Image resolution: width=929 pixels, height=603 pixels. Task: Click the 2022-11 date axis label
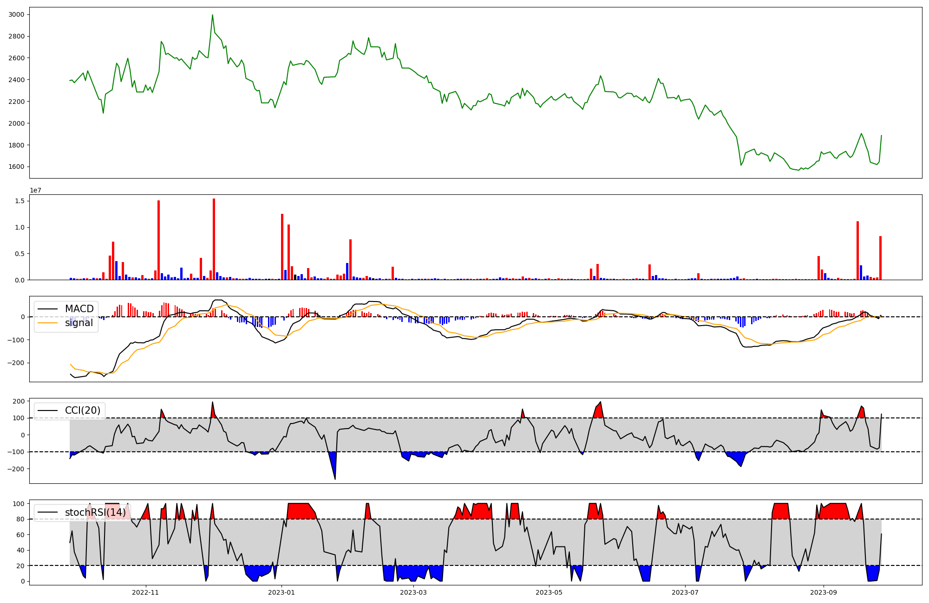tap(145, 592)
